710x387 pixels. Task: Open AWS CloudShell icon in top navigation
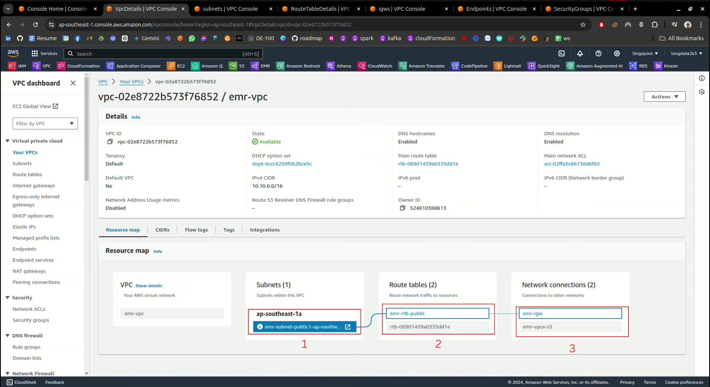pyautogui.click(x=561, y=53)
